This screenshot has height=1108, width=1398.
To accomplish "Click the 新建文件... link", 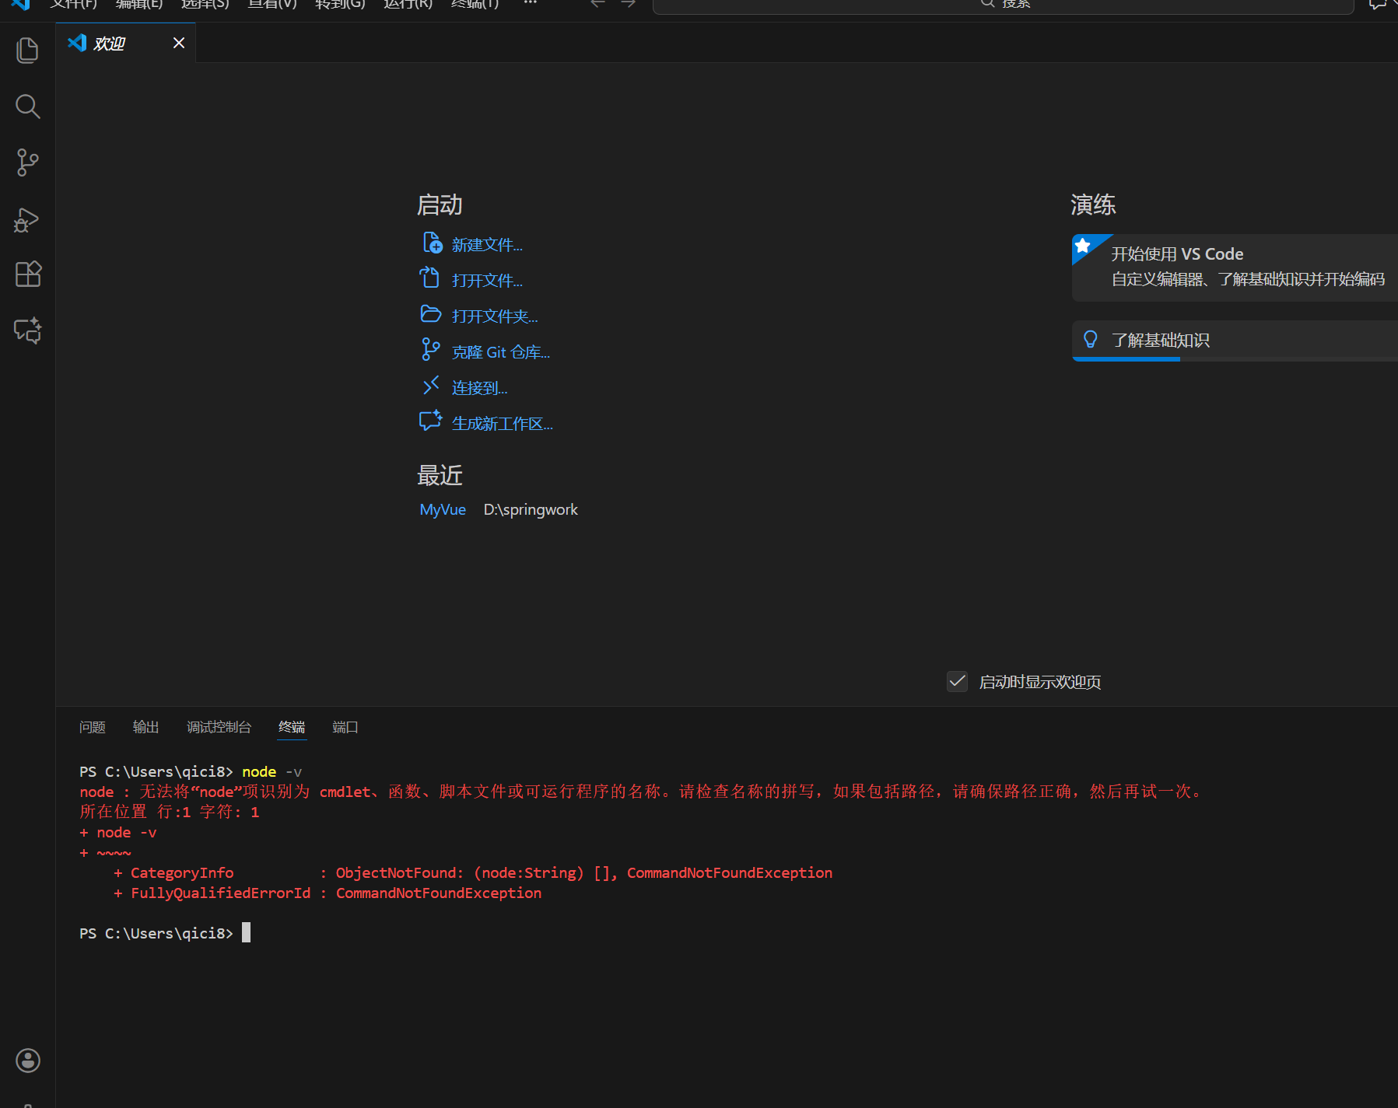I will click(x=487, y=245).
